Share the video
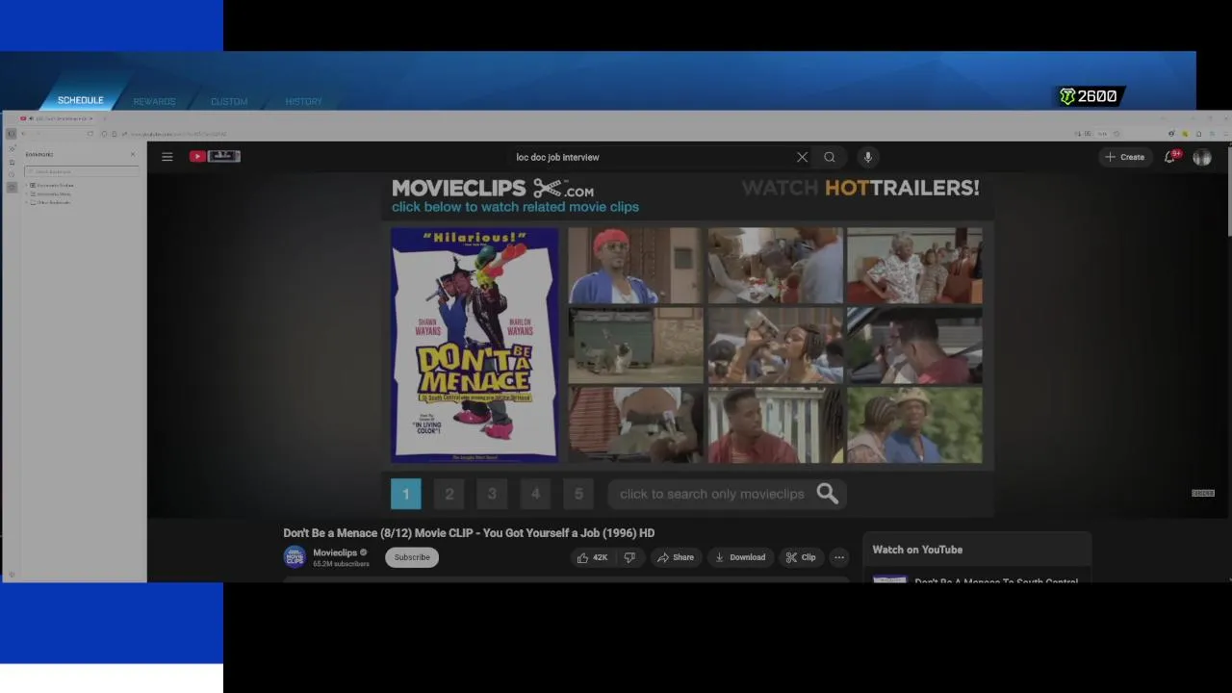 (x=675, y=557)
